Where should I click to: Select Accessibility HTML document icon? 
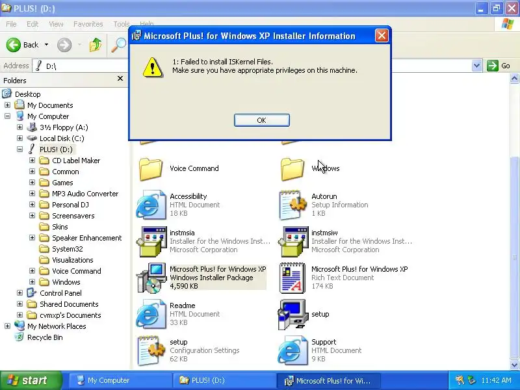[151, 205]
